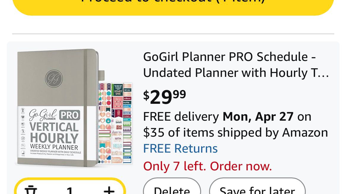Click VERTICAL HOURLY text on planner cover
Viewport: 347px width, 194px height.
(54, 132)
